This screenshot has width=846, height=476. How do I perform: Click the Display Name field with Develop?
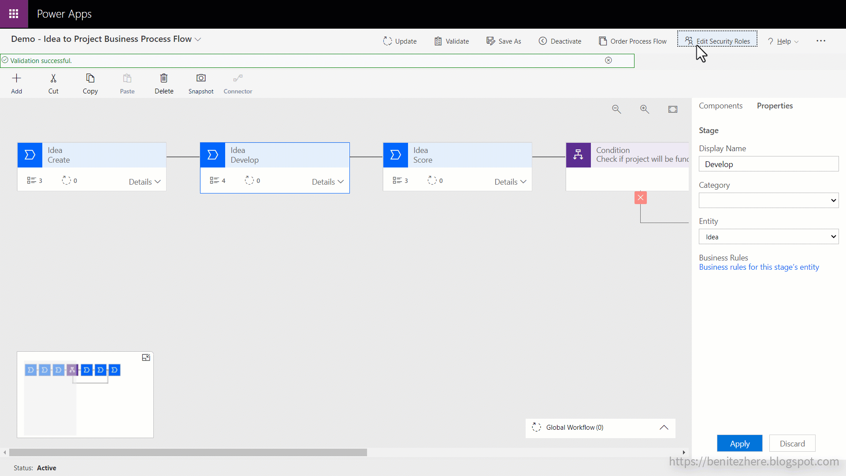(x=768, y=164)
